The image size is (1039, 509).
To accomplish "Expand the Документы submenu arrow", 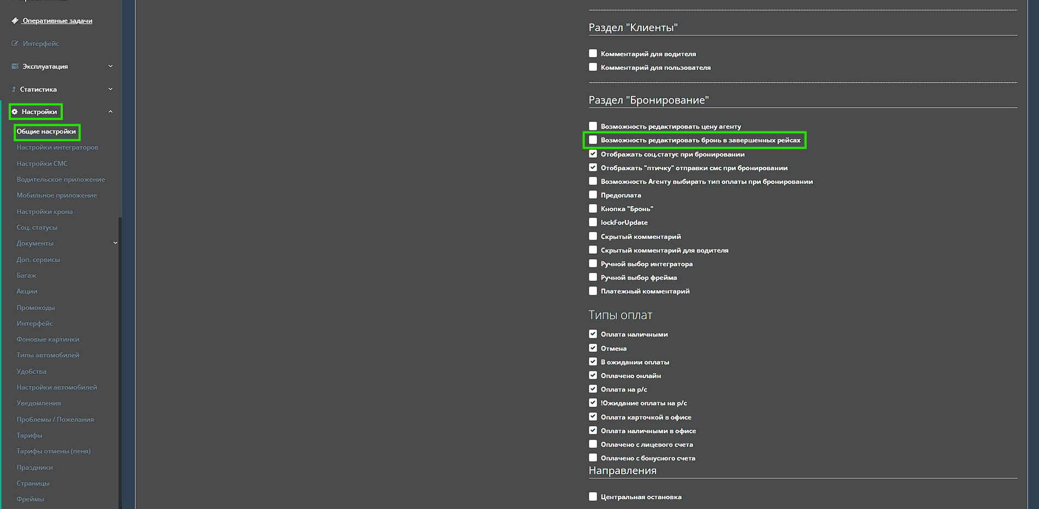I will click(x=115, y=243).
